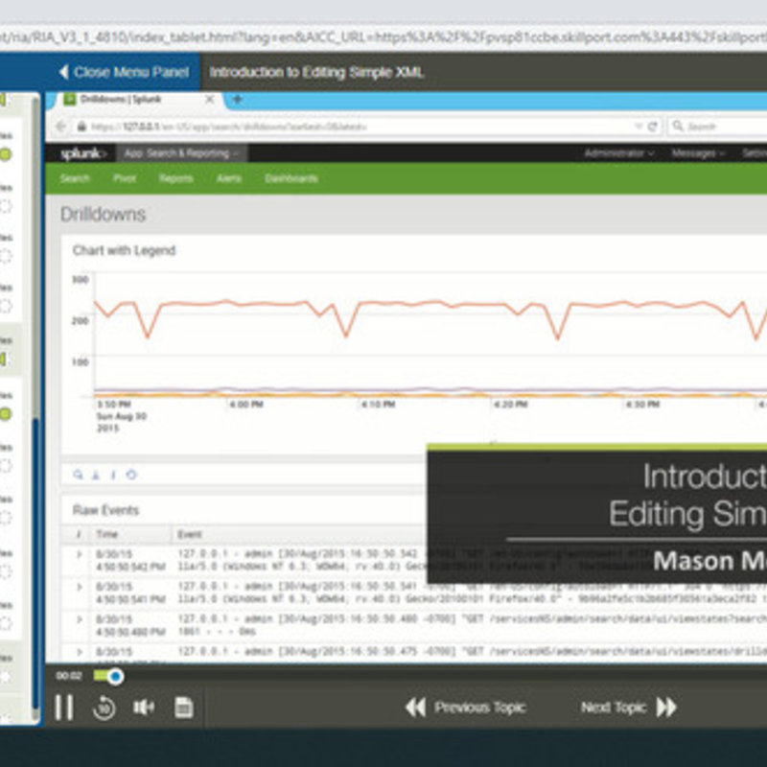Open a new browser tab with plus

tap(237, 100)
